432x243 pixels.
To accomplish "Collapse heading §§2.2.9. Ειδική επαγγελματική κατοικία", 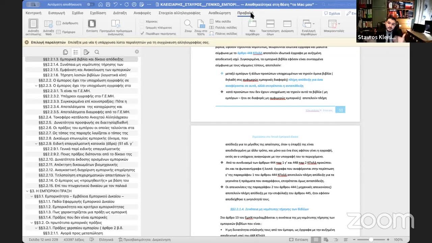I will click(x=36, y=144).
